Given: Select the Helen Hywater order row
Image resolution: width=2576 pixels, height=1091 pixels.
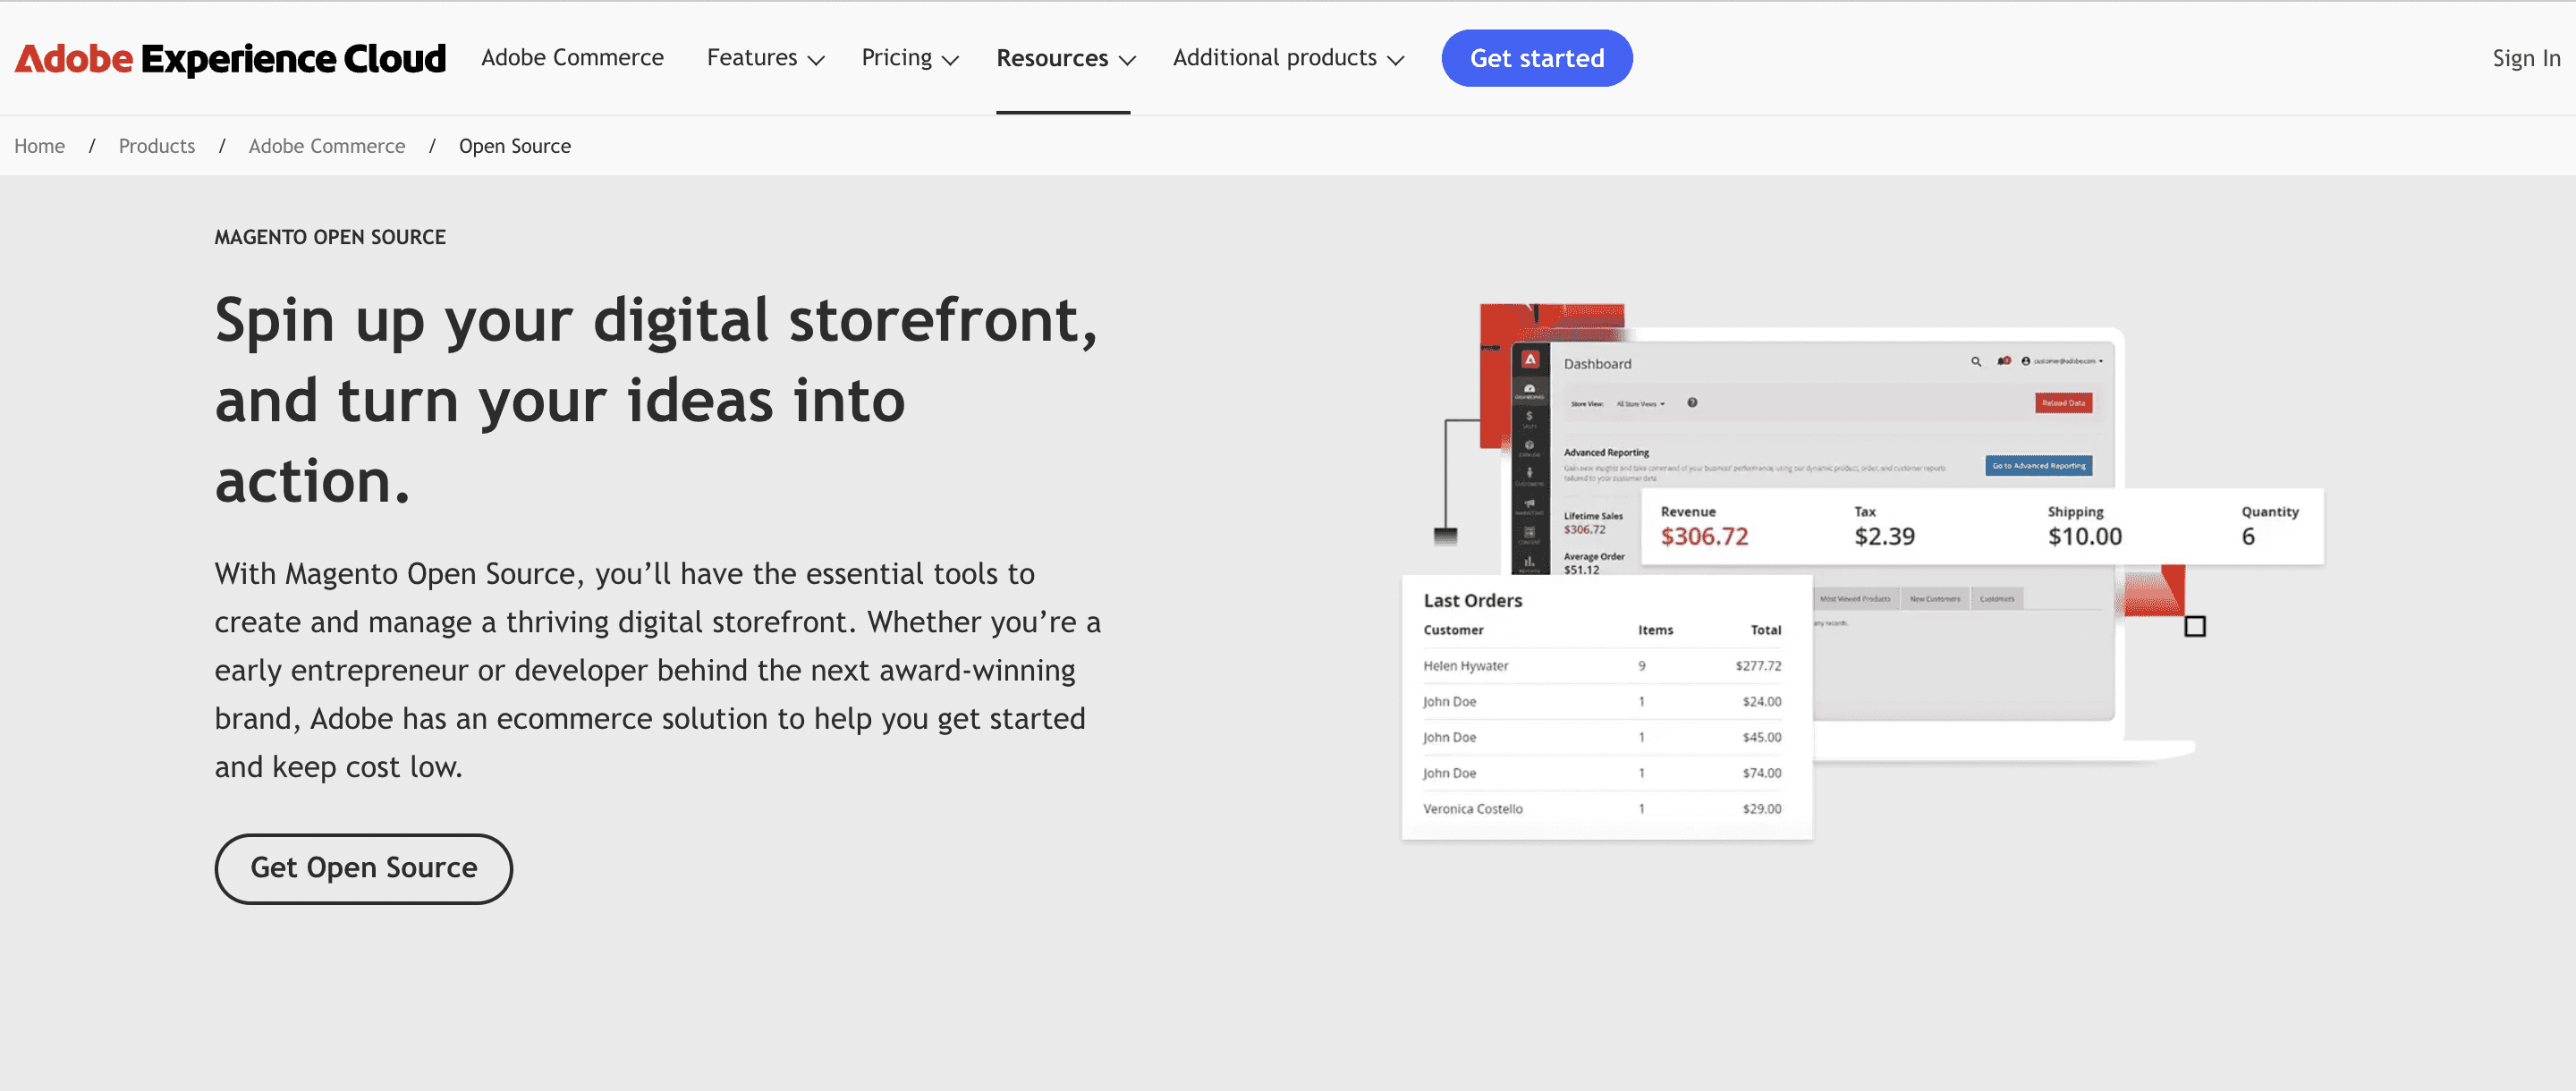Looking at the screenshot, I should (x=1602, y=666).
